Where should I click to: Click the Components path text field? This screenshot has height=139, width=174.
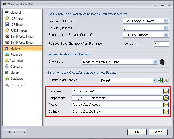tap(117, 98)
